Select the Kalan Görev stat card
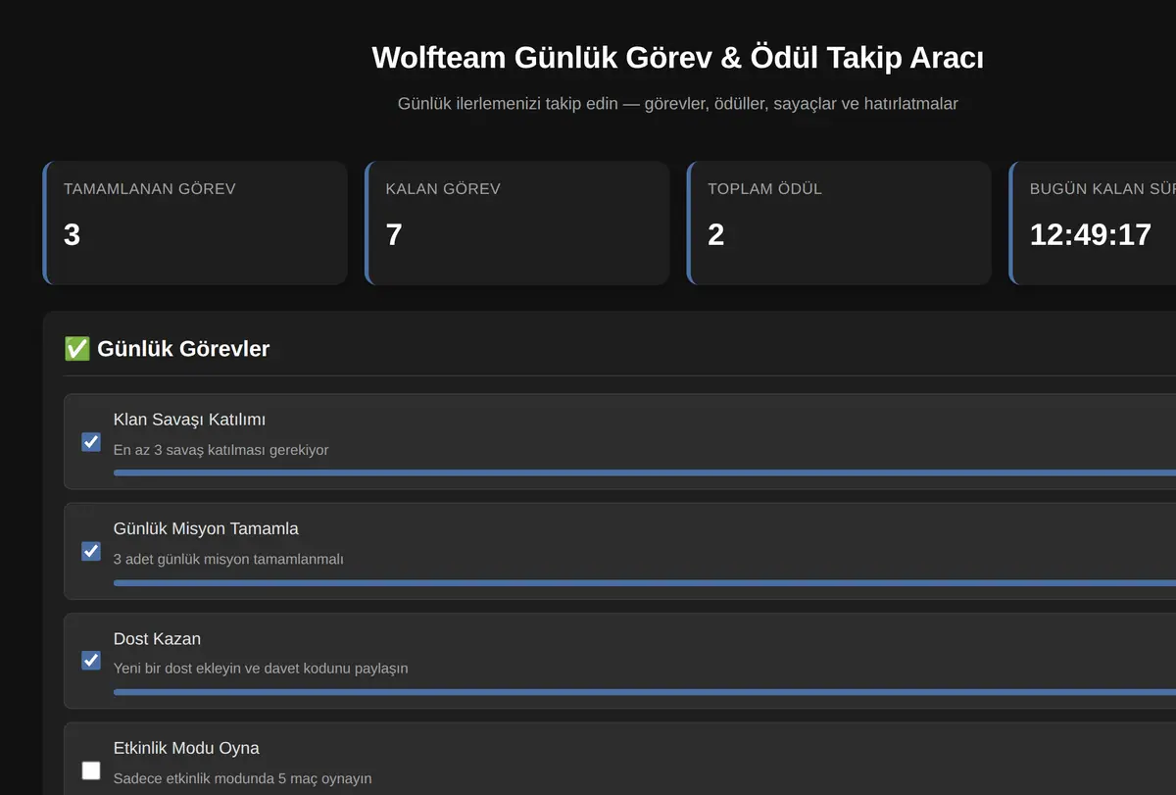1176x795 pixels. coord(517,224)
